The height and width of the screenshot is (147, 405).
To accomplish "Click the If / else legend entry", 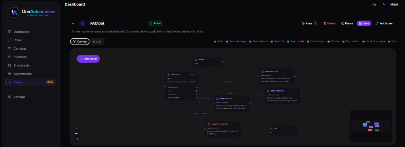I will tap(334, 41).
